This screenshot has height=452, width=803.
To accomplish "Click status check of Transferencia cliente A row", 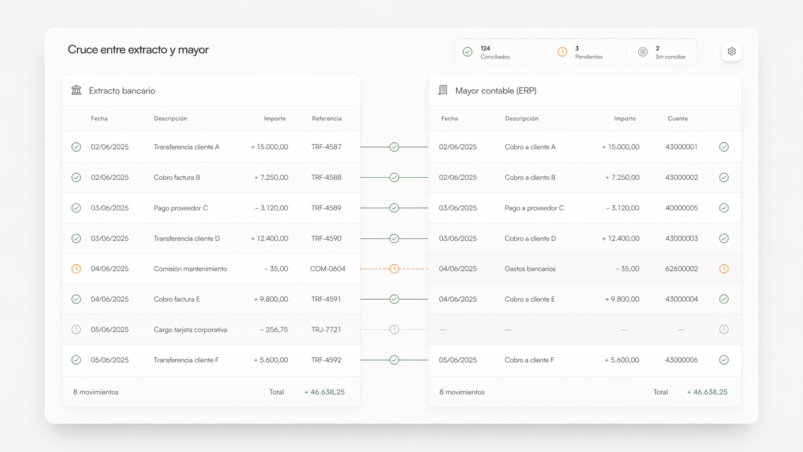I will (76, 147).
